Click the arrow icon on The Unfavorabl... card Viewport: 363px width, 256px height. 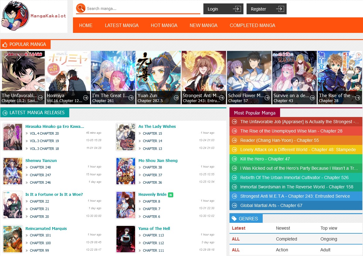click(40, 98)
